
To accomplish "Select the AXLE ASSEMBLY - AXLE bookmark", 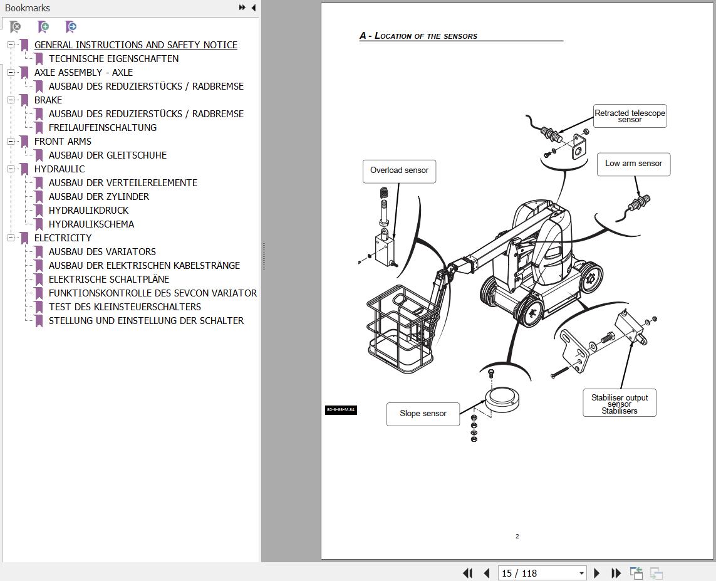I will (x=83, y=72).
